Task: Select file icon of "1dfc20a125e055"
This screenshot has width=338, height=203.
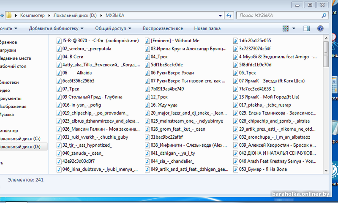Action: coord(236,41)
